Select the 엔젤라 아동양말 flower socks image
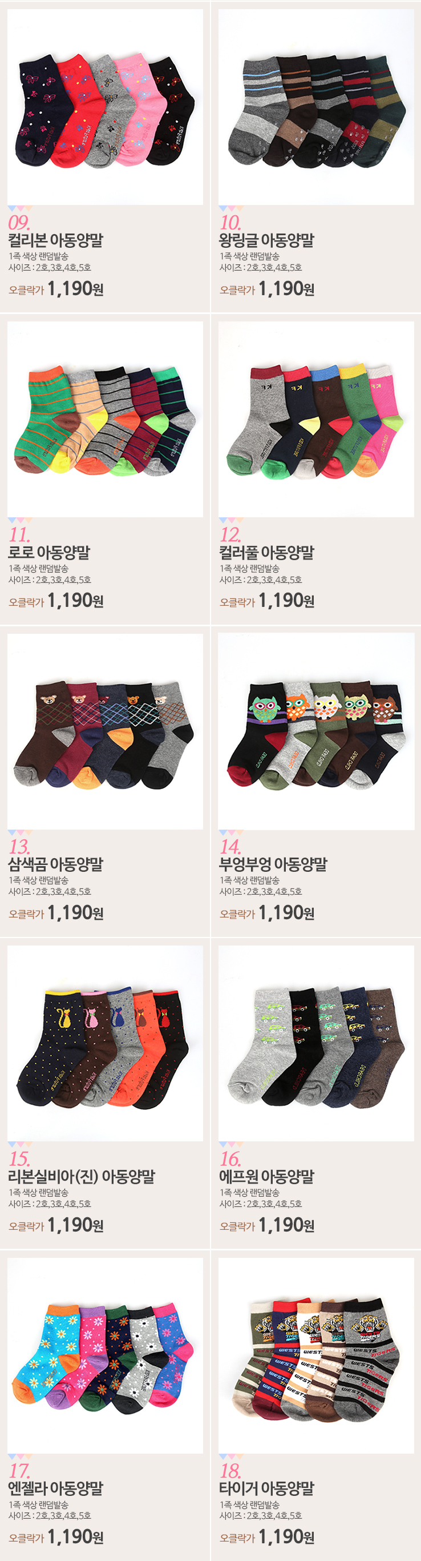421x1561 pixels. point(105,1355)
